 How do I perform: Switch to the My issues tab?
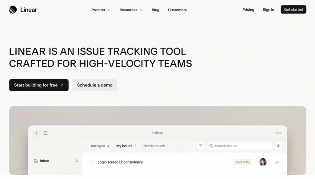[126, 146]
